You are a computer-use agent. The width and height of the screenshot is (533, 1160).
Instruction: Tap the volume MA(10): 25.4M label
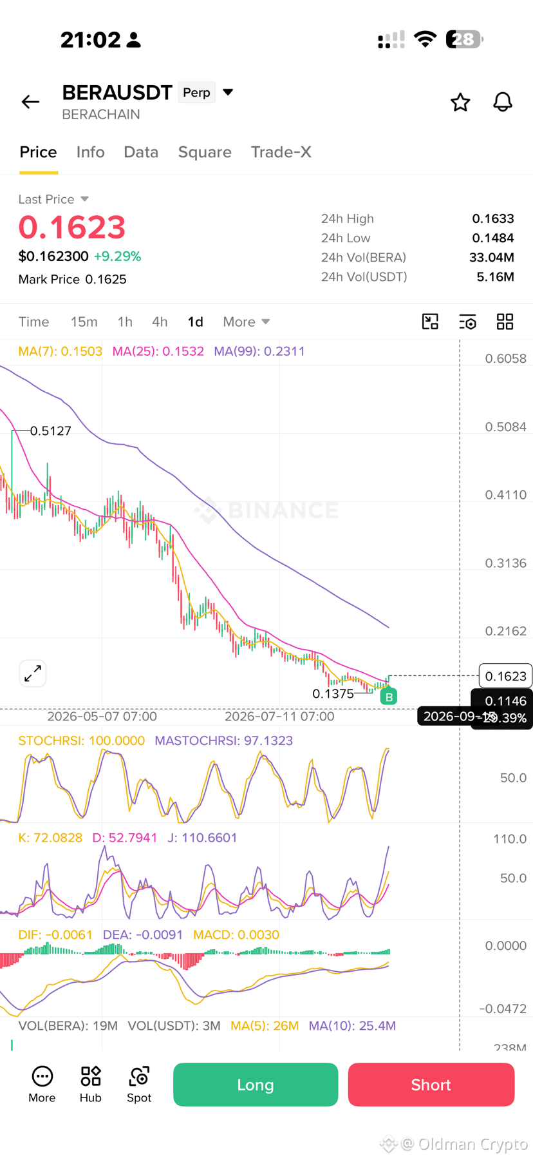[x=352, y=1025]
